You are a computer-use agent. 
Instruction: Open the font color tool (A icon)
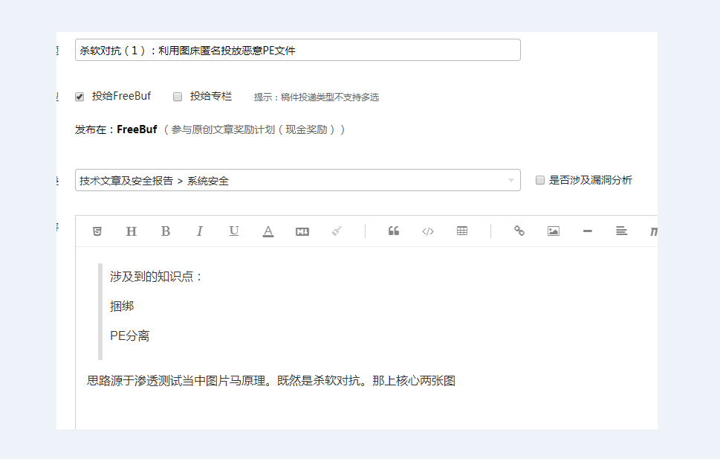tap(267, 231)
